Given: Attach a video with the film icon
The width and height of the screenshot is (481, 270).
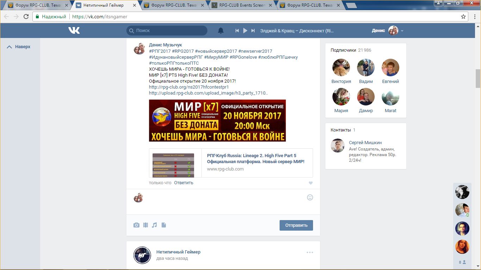Looking at the screenshot, I should pyautogui.click(x=145, y=225).
